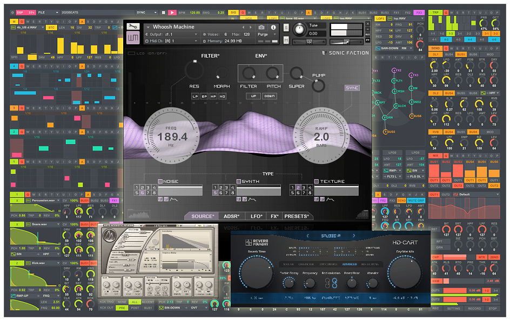The image size is (510, 321).
Task: Open the instrument info icon
Action: coord(273,27)
